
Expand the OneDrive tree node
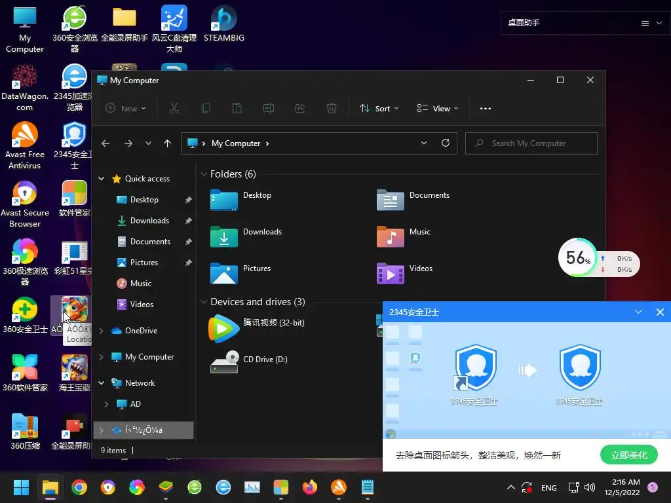pyautogui.click(x=102, y=331)
